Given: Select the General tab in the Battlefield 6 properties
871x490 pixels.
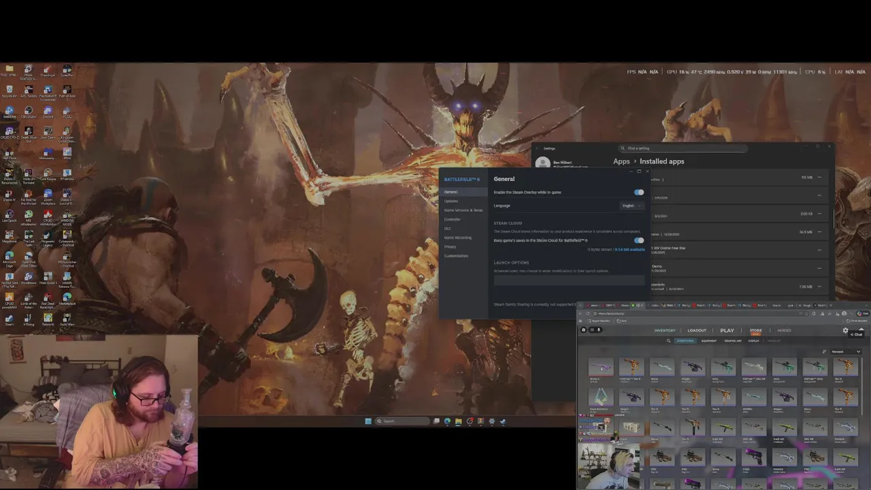Looking at the screenshot, I should point(463,192).
